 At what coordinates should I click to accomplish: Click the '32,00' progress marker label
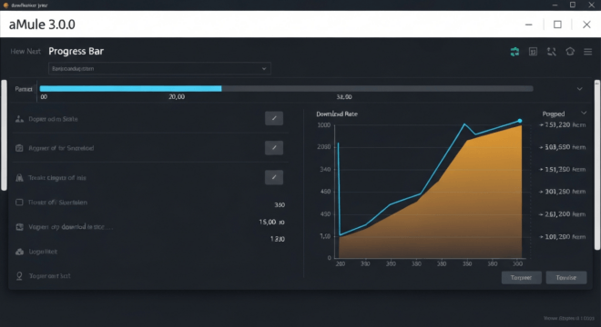pos(344,97)
